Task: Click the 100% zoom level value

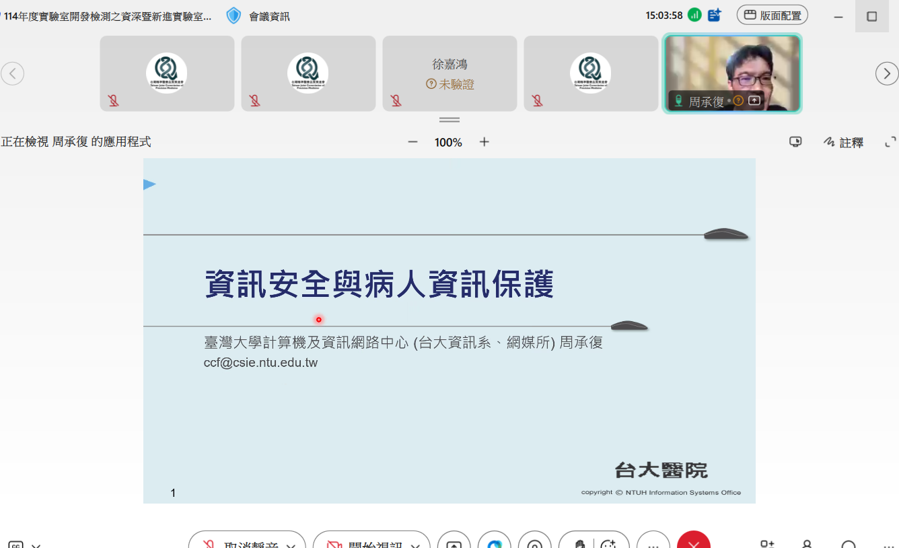Action: pos(448,143)
